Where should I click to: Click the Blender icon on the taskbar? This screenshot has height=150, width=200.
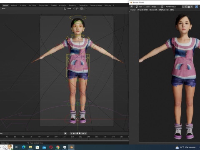pyautogui.click(x=71, y=147)
